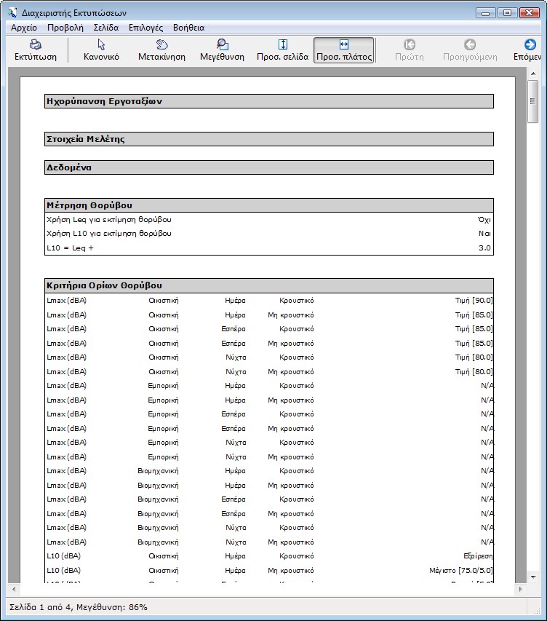Open the Αρχείο menu
547x621 pixels.
24,28
